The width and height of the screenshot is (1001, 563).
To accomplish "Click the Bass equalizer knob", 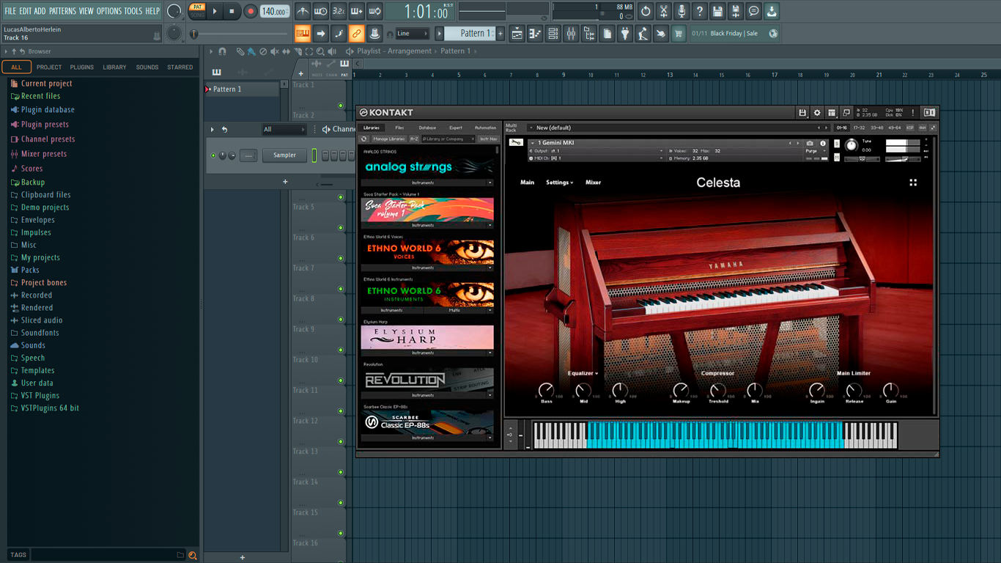I will pos(546,390).
